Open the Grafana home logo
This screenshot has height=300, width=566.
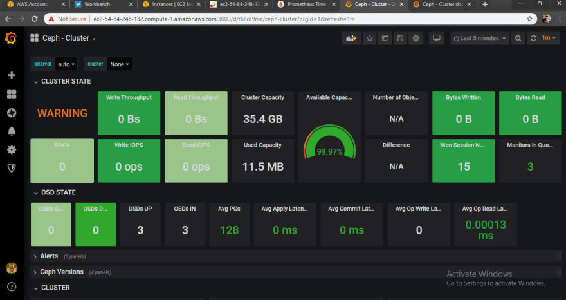[x=11, y=38]
